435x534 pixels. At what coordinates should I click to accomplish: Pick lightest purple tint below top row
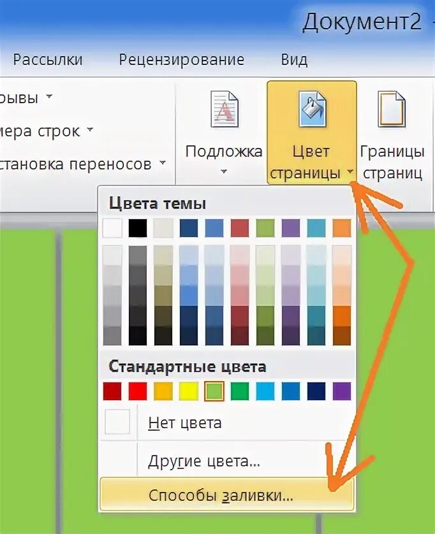click(291, 256)
